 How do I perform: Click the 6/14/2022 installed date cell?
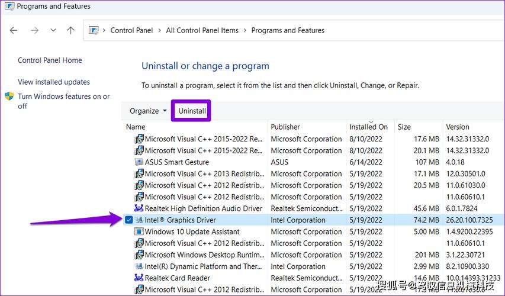pyautogui.click(x=365, y=162)
